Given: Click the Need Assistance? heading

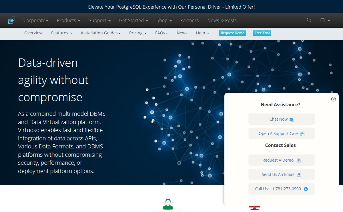Looking at the screenshot, I should tap(280, 105).
